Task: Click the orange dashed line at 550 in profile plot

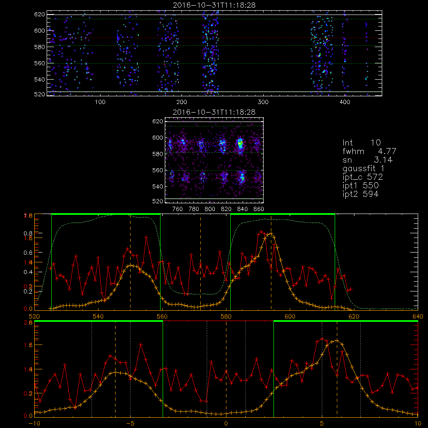Action: pos(130,262)
